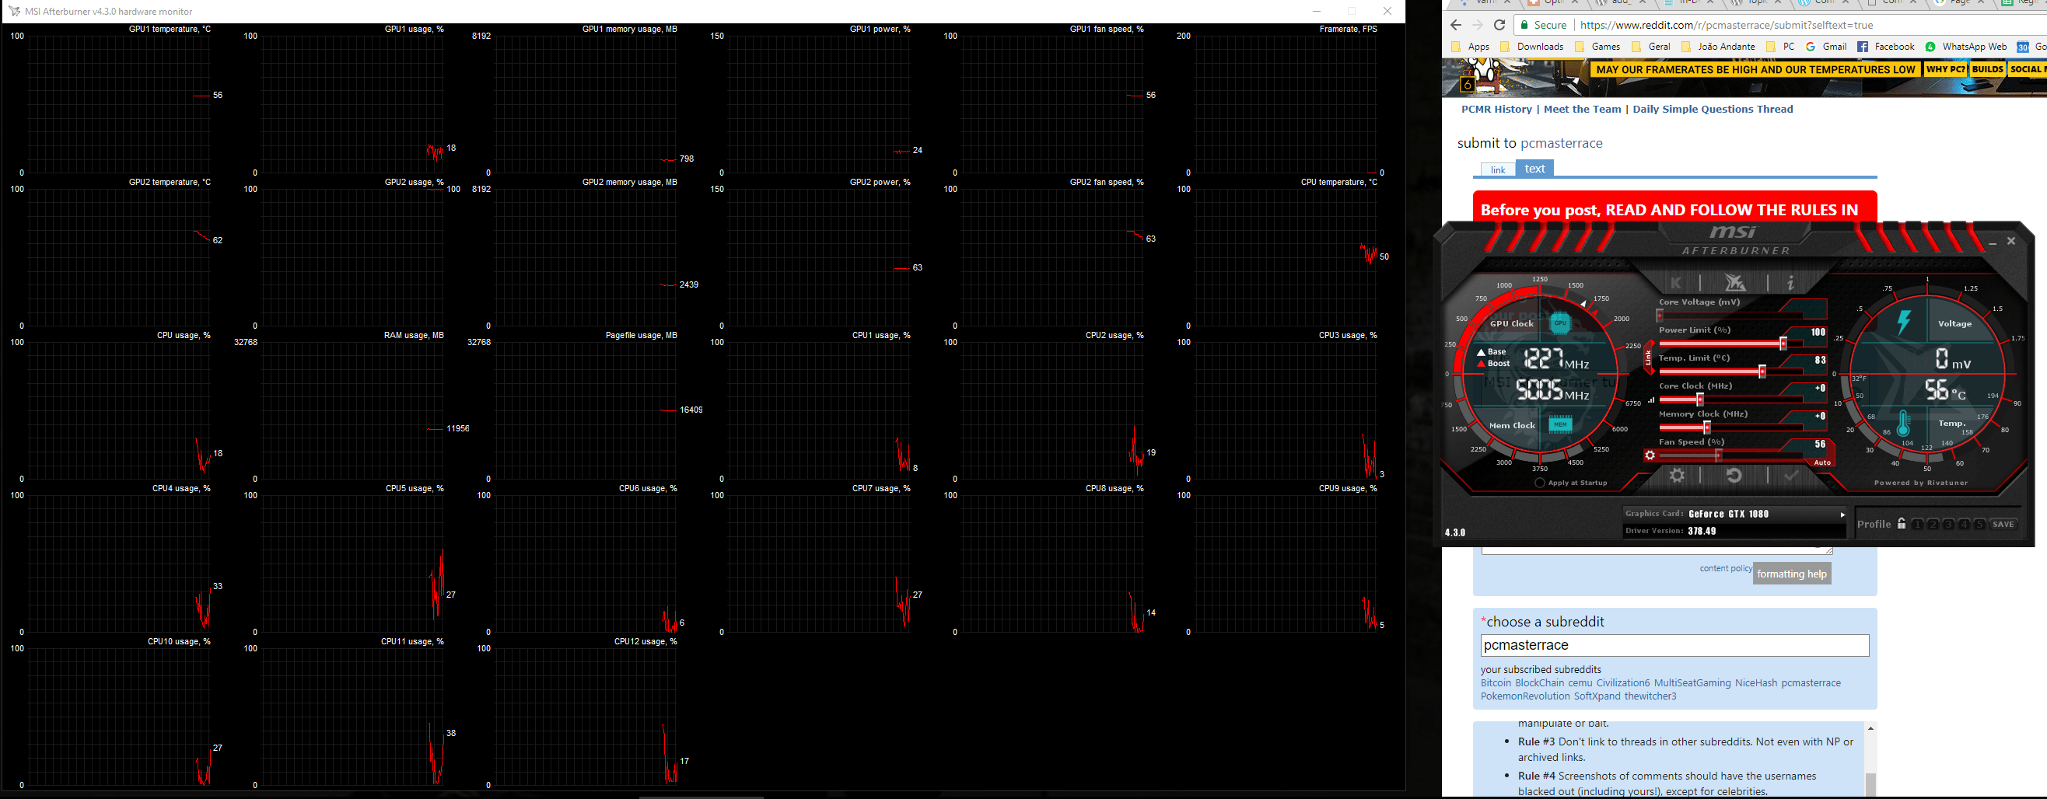Viewport: 2047px width, 799px height.
Task: Open Afterburner settings with the gear icon
Action: pos(1678,475)
